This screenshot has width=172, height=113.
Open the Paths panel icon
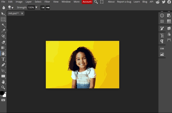pos(169,40)
